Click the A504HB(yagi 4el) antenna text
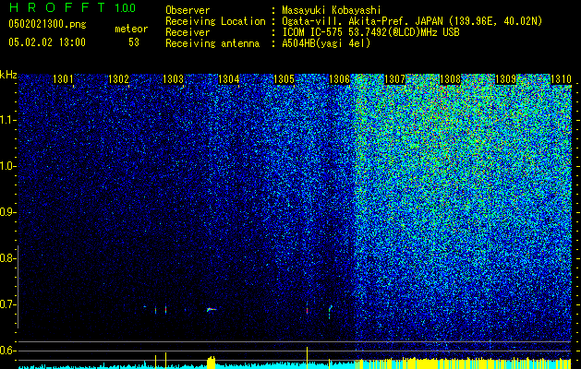The width and height of the screenshot is (581, 369). click(x=326, y=43)
